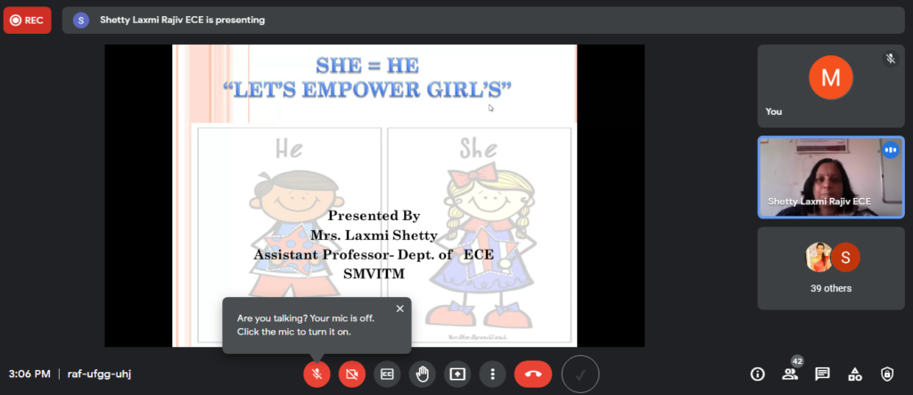The height and width of the screenshot is (395, 913).
Task: Show the people list with 42 participants
Action: (x=790, y=374)
